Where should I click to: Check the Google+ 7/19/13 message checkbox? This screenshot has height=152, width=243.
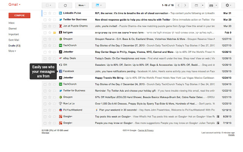point(45,123)
